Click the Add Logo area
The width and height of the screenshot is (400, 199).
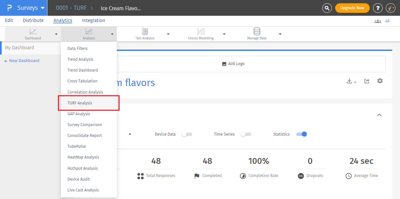[x=233, y=64]
